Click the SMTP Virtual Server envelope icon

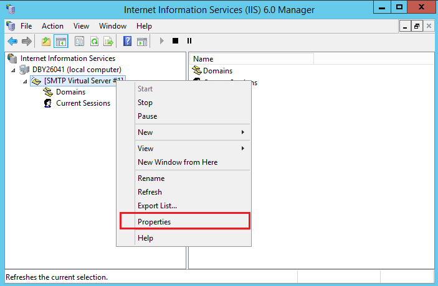pyautogui.click(x=36, y=81)
